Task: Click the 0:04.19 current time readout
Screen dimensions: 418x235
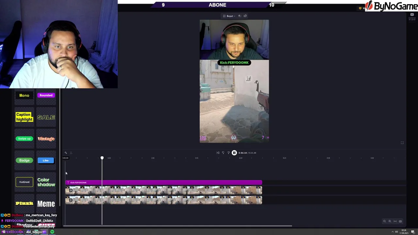Action: [x=242, y=153]
